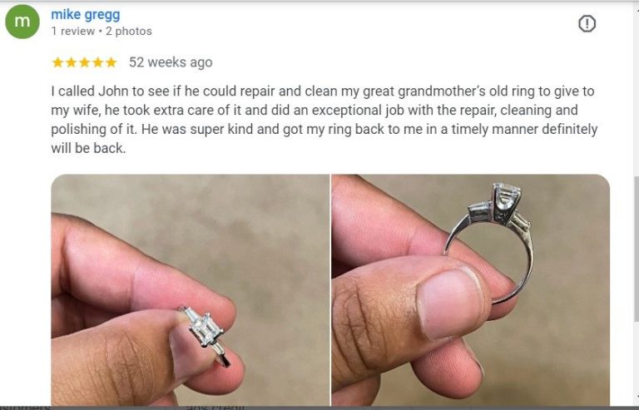Click the "1 review" reviewer stat
639x410 pixels.
tap(73, 32)
